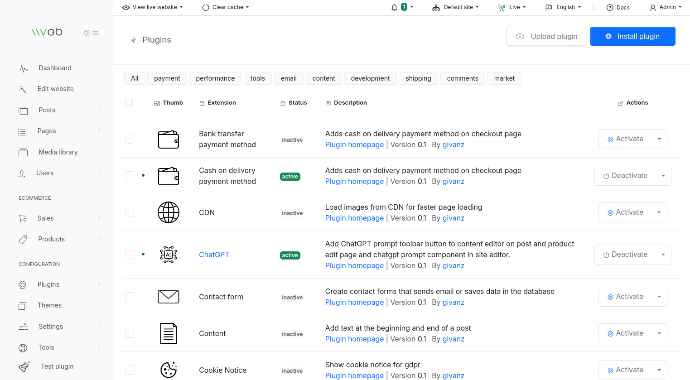Open Plugin homepage link for Content plugin
Screen dimensions: 690x380
[x=354, y=339]
